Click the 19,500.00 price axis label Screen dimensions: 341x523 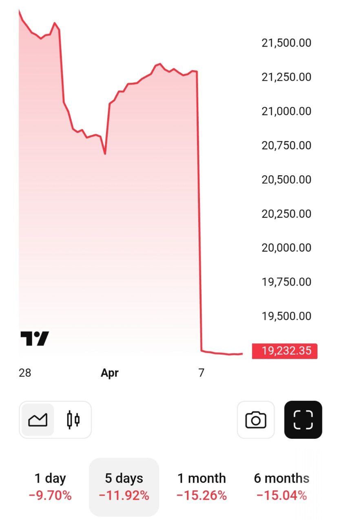[x=286, y=316]
